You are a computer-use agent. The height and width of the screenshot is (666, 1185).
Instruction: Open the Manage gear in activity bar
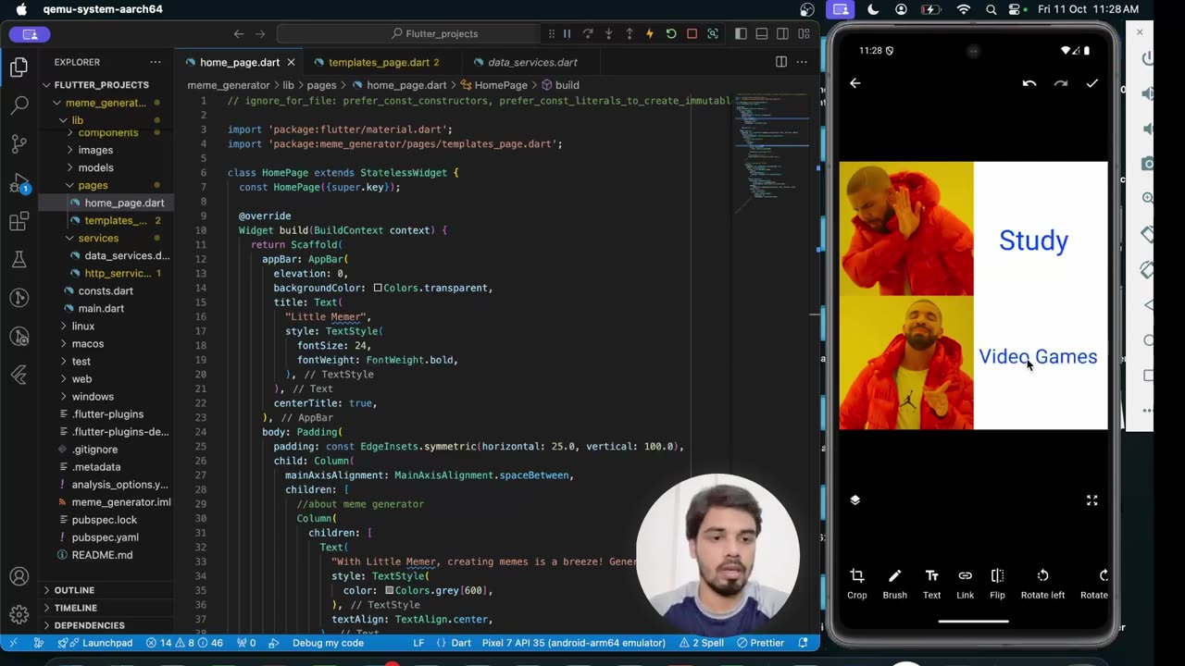coord(19,615)
